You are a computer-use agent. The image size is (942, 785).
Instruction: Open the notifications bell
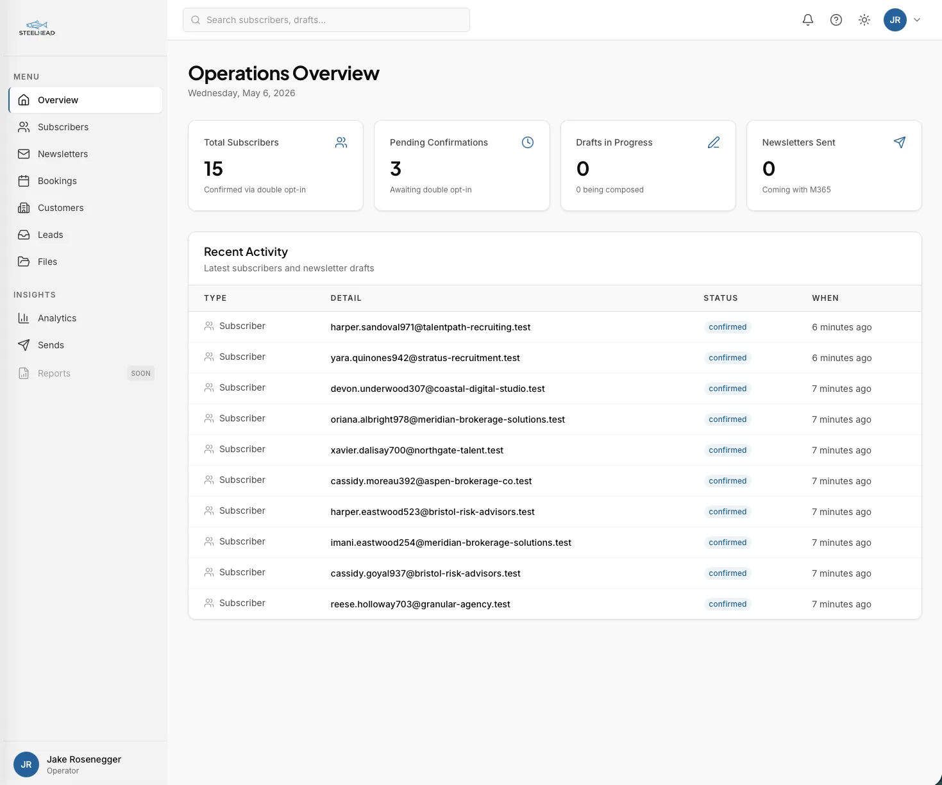pos(808,20)
